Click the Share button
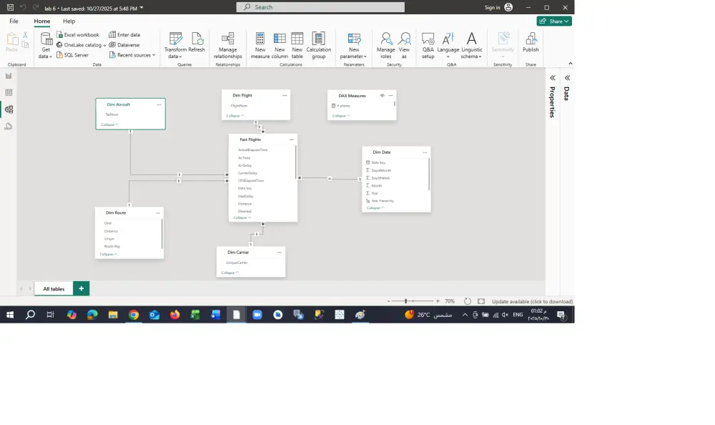Screen dimensions: 715x425 554,21
